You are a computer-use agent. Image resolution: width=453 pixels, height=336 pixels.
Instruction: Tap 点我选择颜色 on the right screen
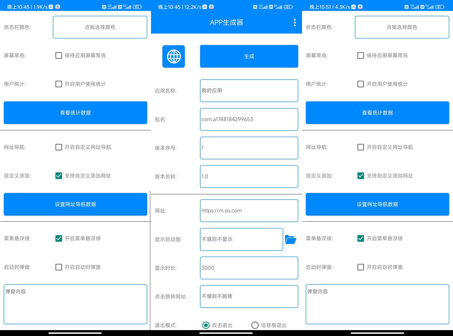[402, 27]
